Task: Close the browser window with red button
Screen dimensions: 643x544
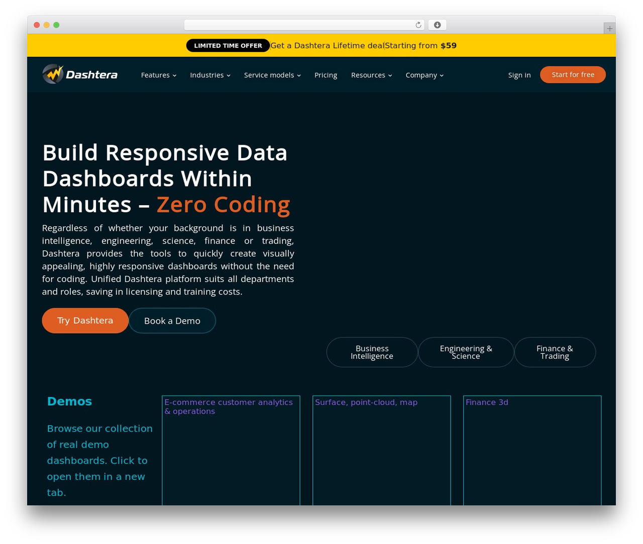Action: coord(37,25)
